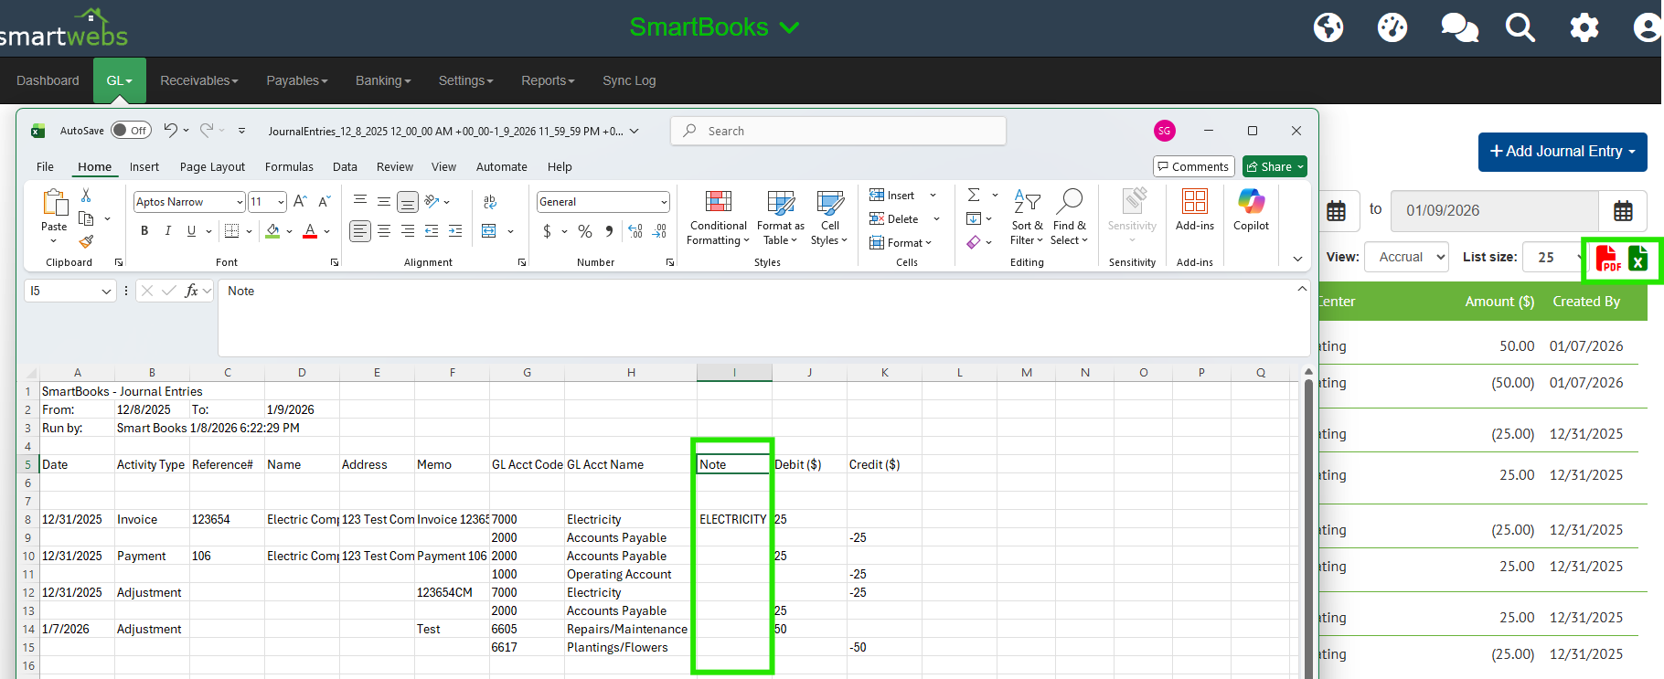
Task: Click the font color red A swatch
Action: (310, 231)
